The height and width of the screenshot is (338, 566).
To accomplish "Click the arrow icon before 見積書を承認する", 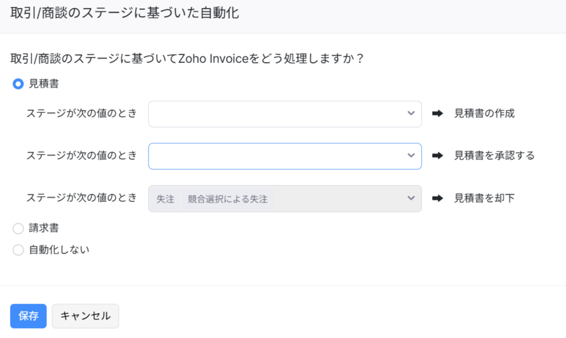I will point(438,156).
